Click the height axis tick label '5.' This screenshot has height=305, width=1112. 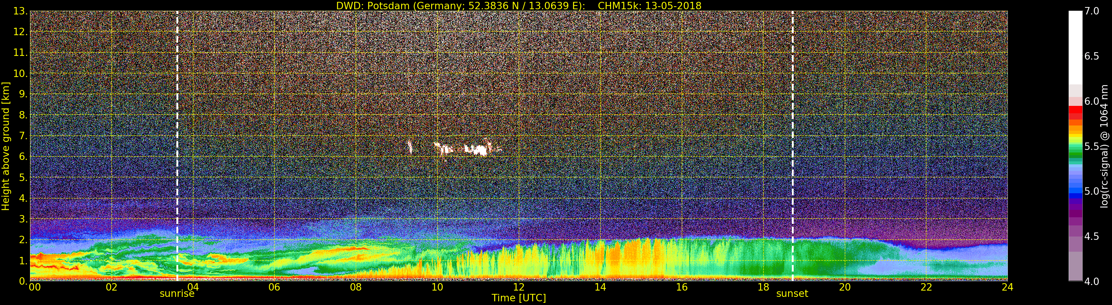click(23, 177)
